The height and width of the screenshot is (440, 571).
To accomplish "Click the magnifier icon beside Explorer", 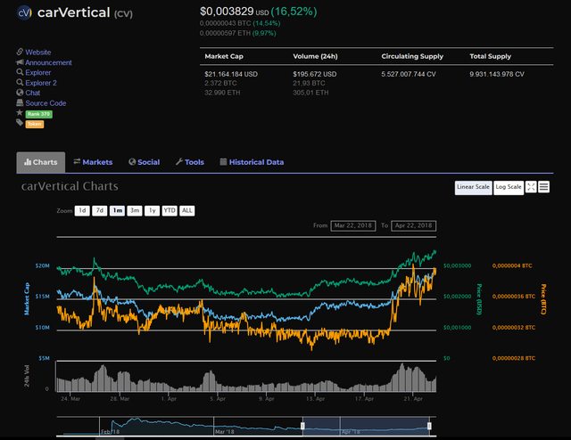I will 20,72.
